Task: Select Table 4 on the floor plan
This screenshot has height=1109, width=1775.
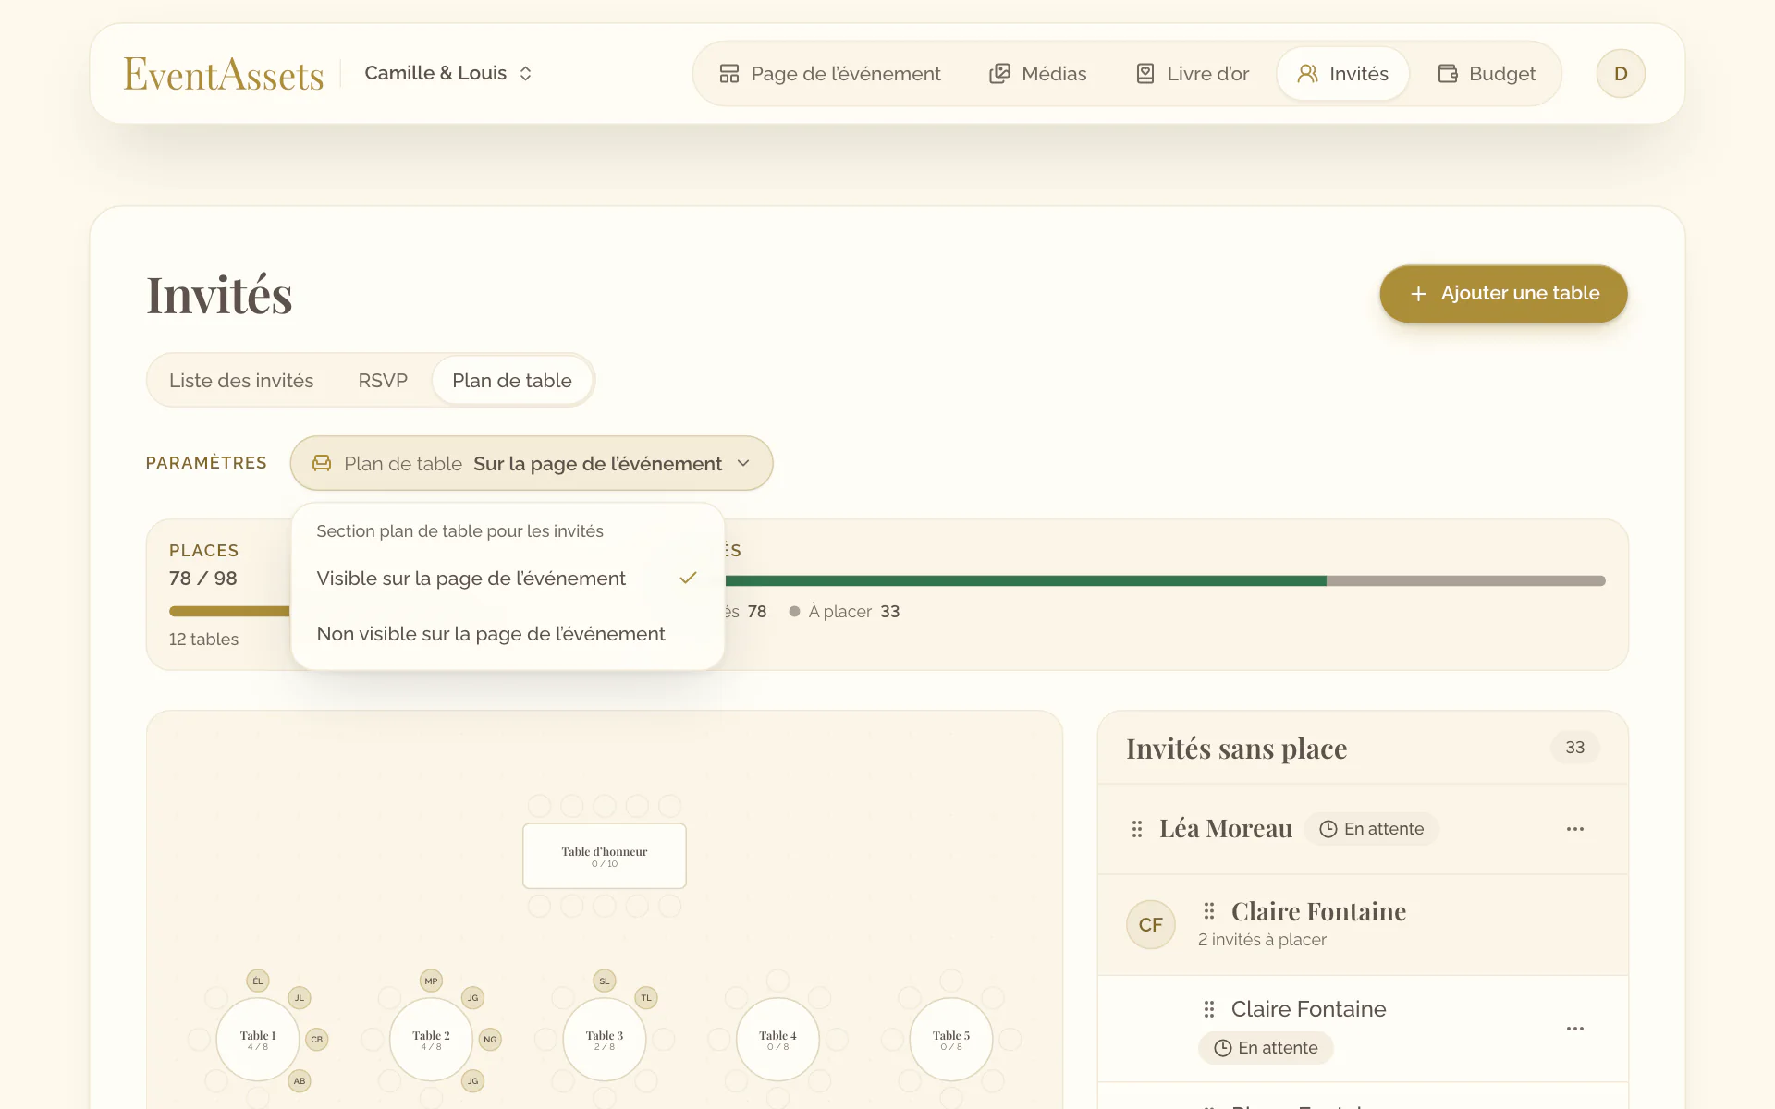Action: [777, 1040]
